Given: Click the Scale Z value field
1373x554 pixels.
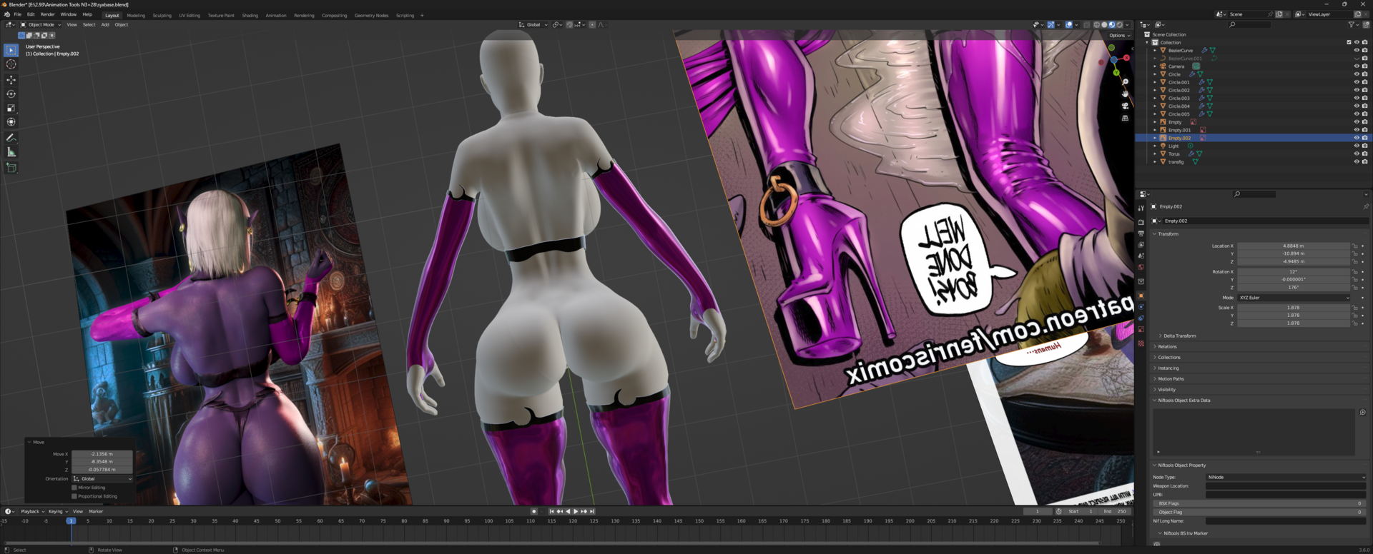Looking at the screenshot, I should point(1294,323).
